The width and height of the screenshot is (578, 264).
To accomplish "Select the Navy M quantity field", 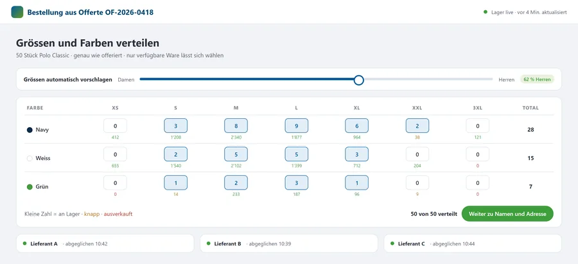I will (236, 126).
